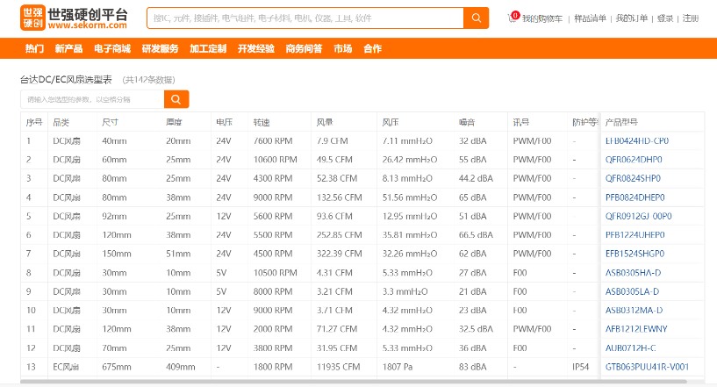Open product GTB063PUU41R-V001 link
717x387 pixels.
coord(647,367)
